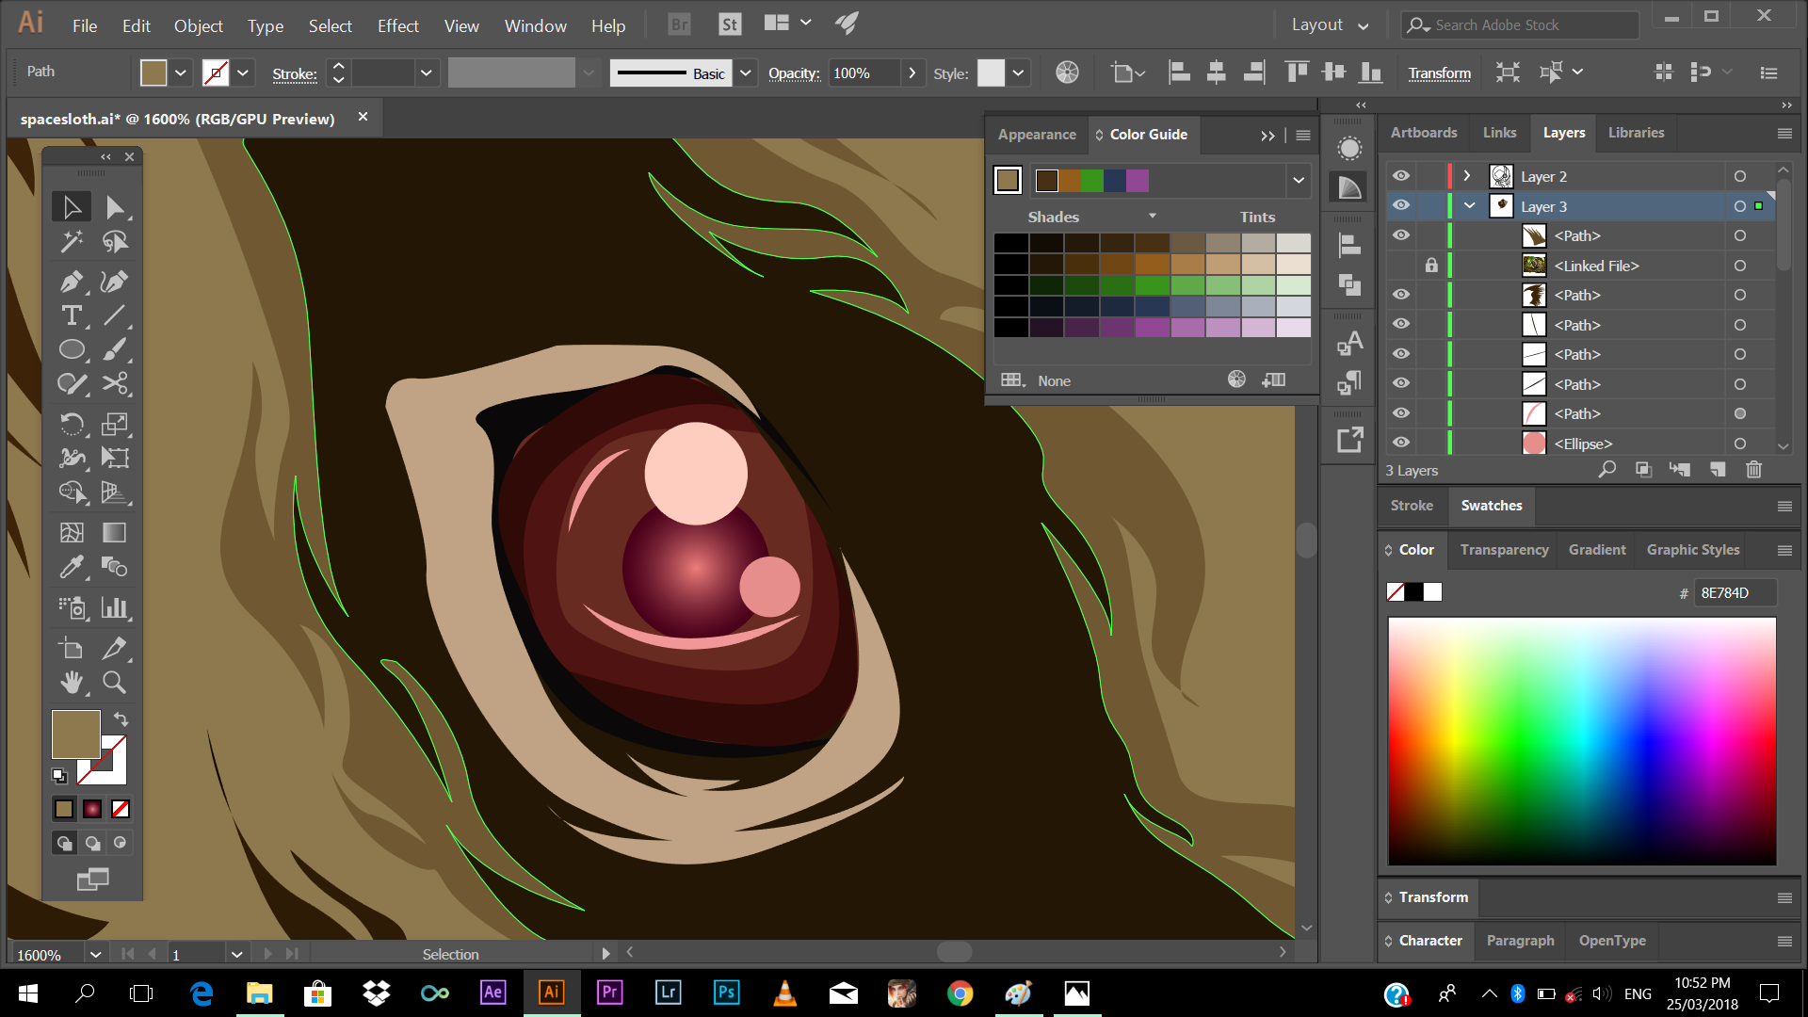This screenshot has height=1017, width=1808.
Task: Select the Pen tool
Action: [72, 281]
